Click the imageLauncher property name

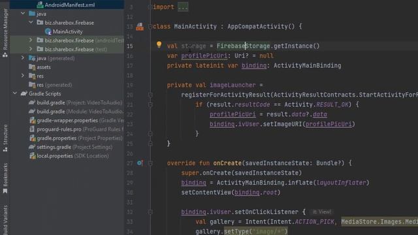click(233, 85)
